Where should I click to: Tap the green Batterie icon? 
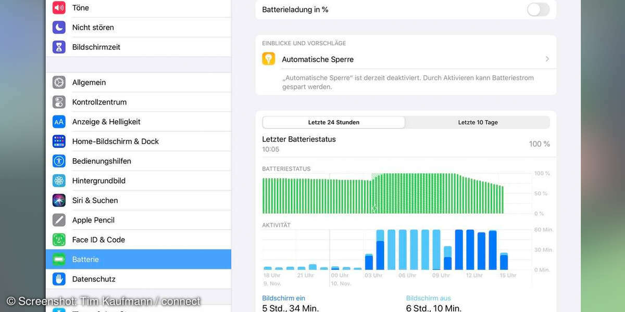click(59, 259)
